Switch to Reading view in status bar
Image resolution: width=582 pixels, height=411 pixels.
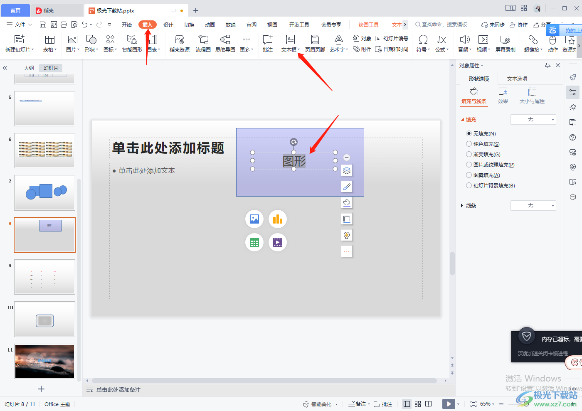pyautogui.click(x=429, y=404)
